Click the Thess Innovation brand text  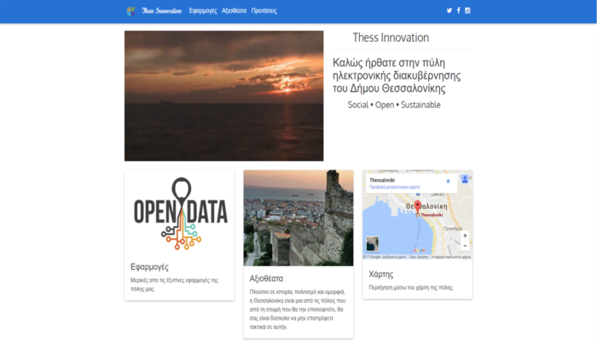[162, 11]
